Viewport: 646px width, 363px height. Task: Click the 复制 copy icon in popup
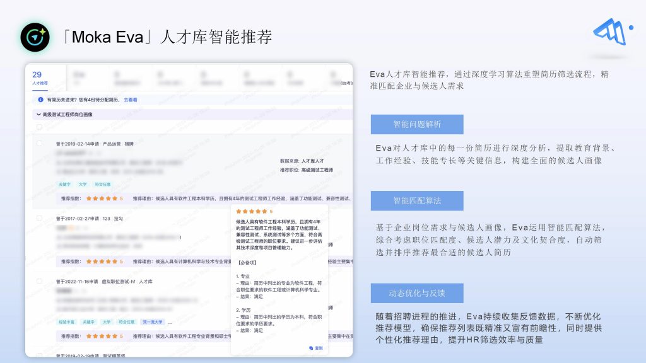(x=311, y=348)
